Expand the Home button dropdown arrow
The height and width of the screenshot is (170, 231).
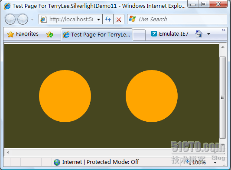pos(208,34)
